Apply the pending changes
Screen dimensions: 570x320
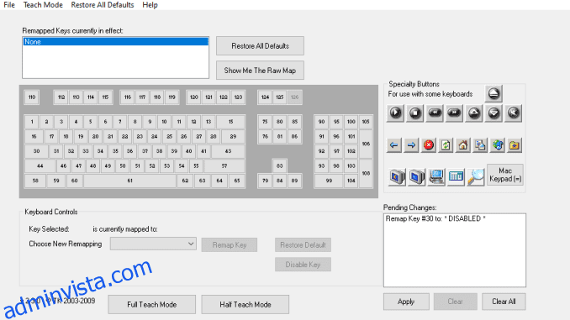pos(406,302)
